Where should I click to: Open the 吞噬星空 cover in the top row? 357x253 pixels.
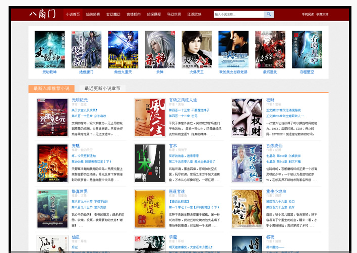(x=307, y=49)
